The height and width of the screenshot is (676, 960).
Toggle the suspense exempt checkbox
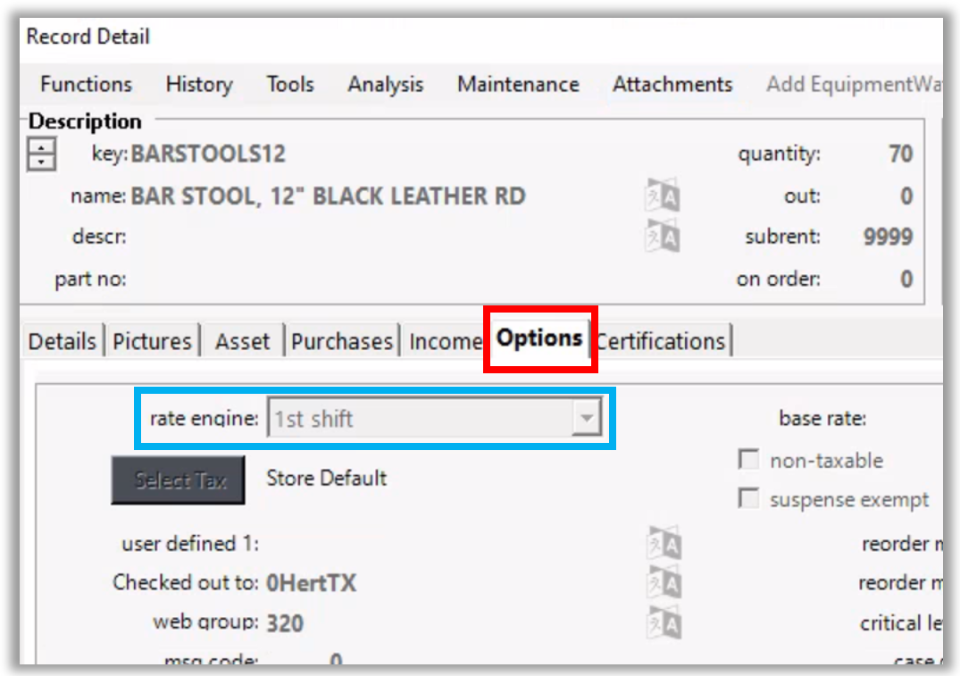748,499
